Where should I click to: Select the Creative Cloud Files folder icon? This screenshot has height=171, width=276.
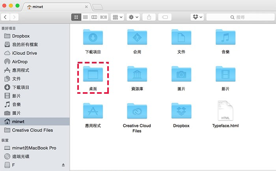click(137, 111)
